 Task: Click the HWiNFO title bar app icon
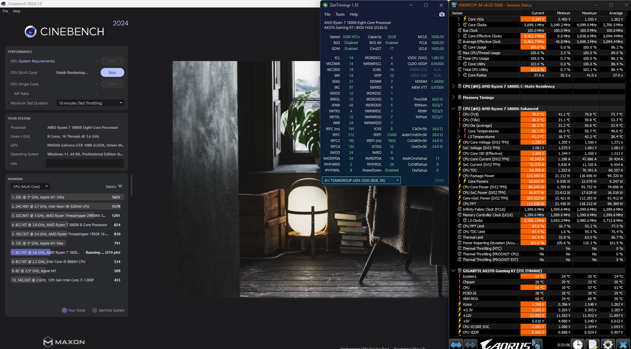coord(454,5)
